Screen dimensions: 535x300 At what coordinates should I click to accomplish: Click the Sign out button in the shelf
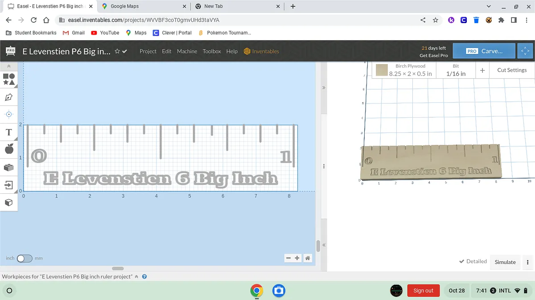(x=423, y=291)
